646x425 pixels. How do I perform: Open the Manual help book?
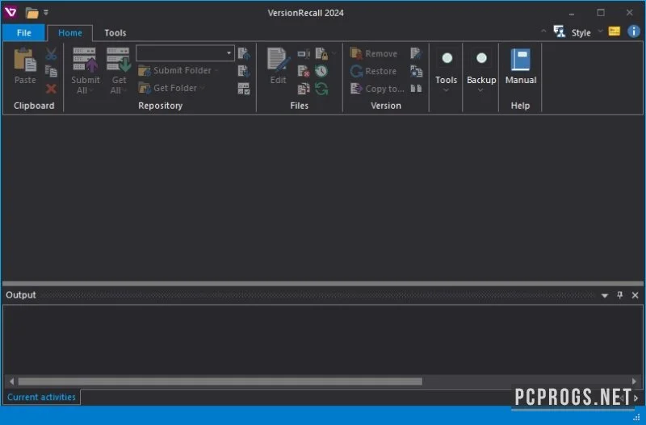coord(521,66)
